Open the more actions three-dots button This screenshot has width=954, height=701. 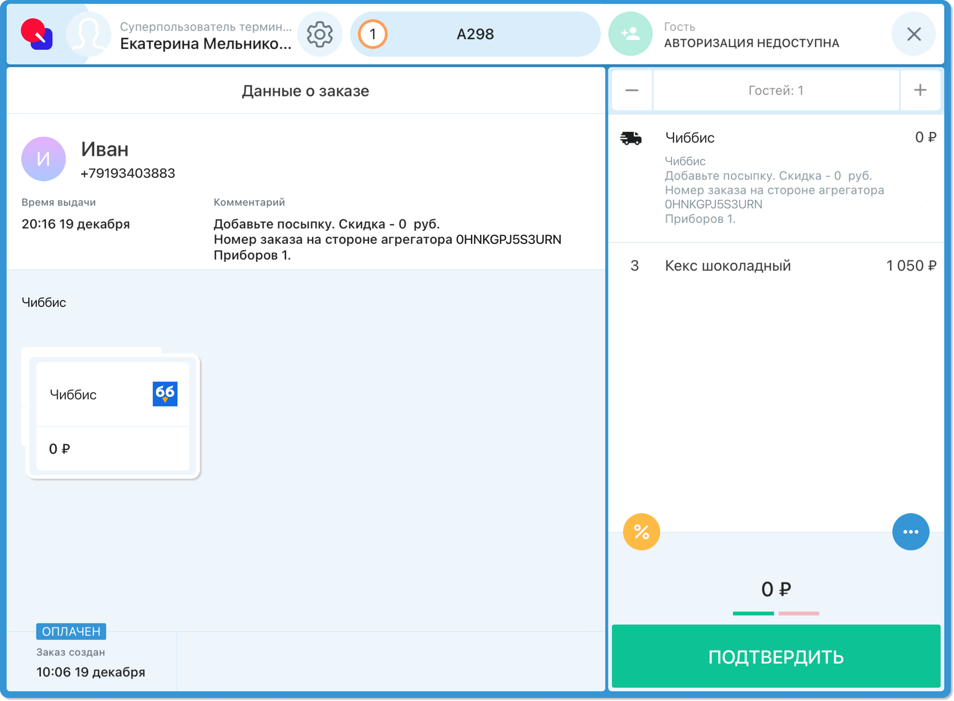[910, 532]
